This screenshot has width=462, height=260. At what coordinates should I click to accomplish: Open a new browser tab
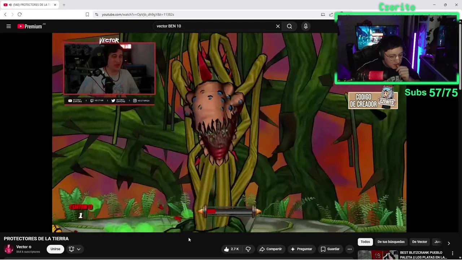tap(64, 5)
